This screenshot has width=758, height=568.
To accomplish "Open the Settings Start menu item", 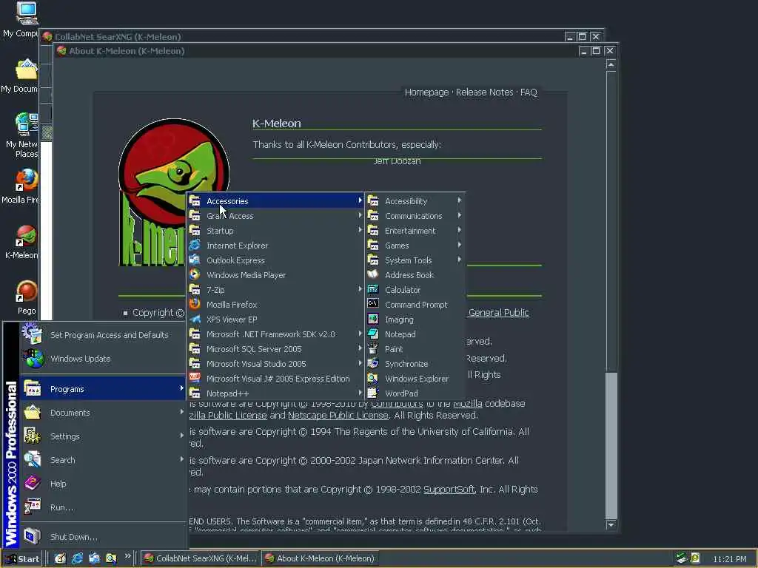I will coord(103,436).
